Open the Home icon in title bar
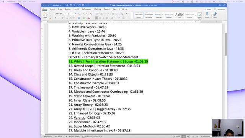This screenshot has width=245, height=138. point(67,5)
